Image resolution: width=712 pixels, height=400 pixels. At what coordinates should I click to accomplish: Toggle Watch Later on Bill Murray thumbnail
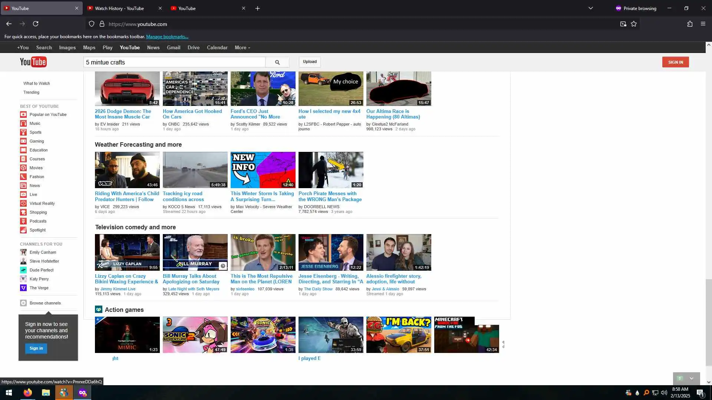(222, 266)
